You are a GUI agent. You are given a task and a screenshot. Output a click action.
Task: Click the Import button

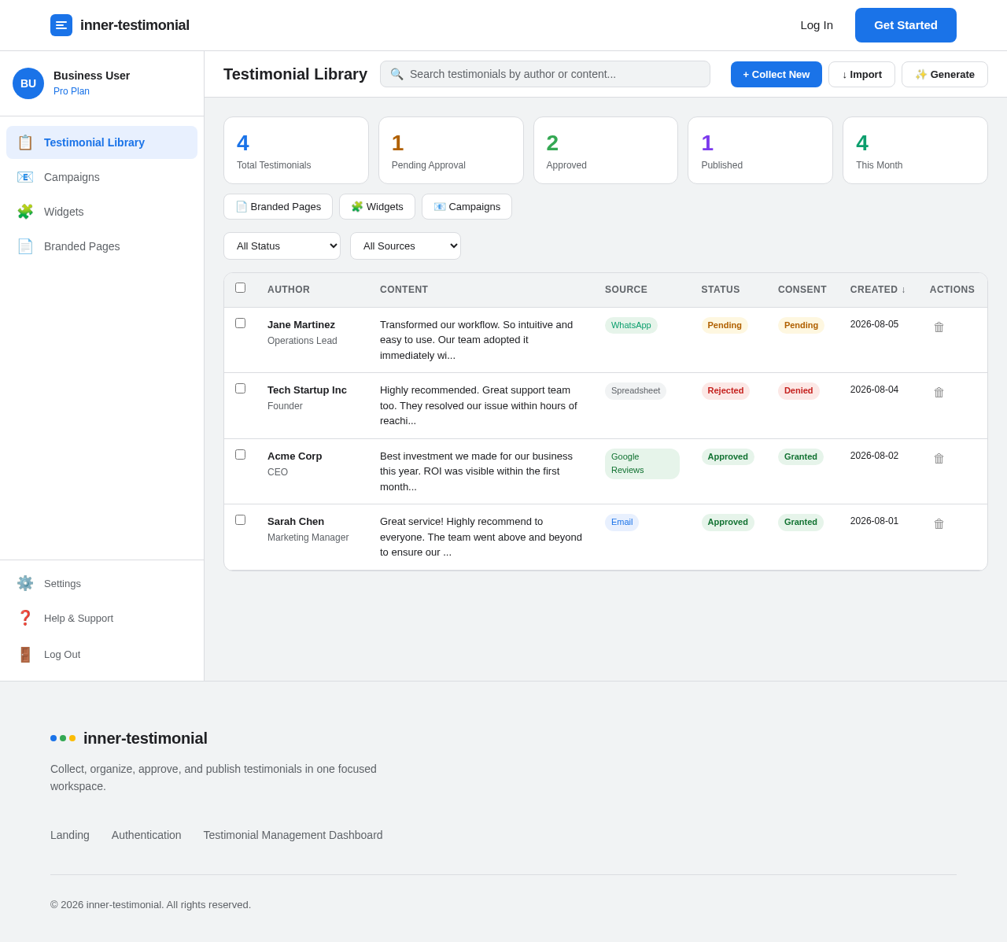pos(861,74)
